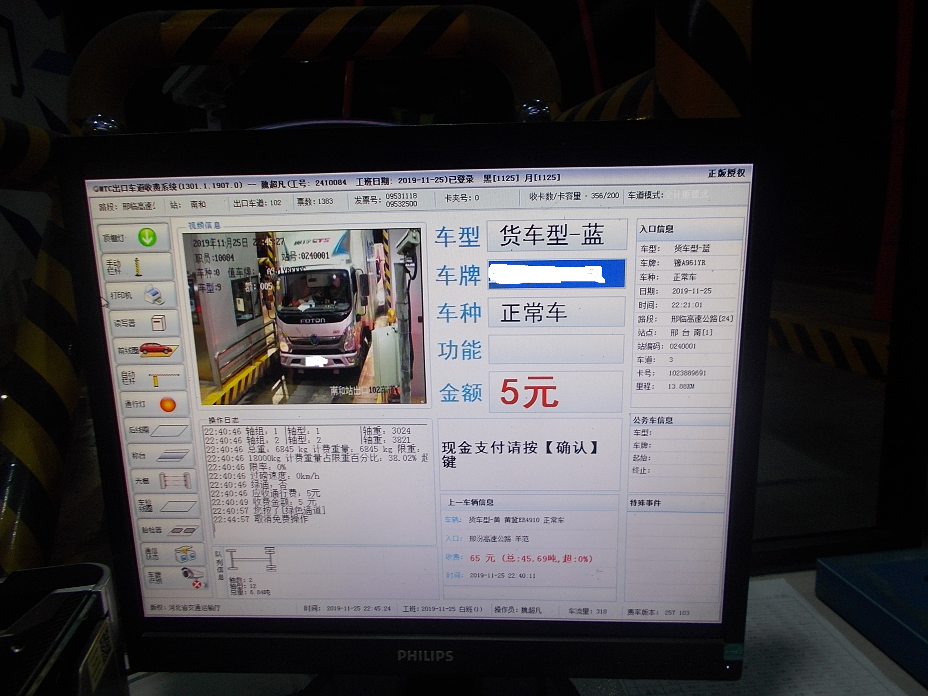Click the invoice number 09531118

401,196
